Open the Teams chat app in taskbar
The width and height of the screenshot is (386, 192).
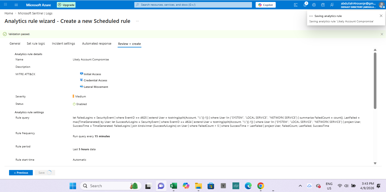(x=161, y=186)
